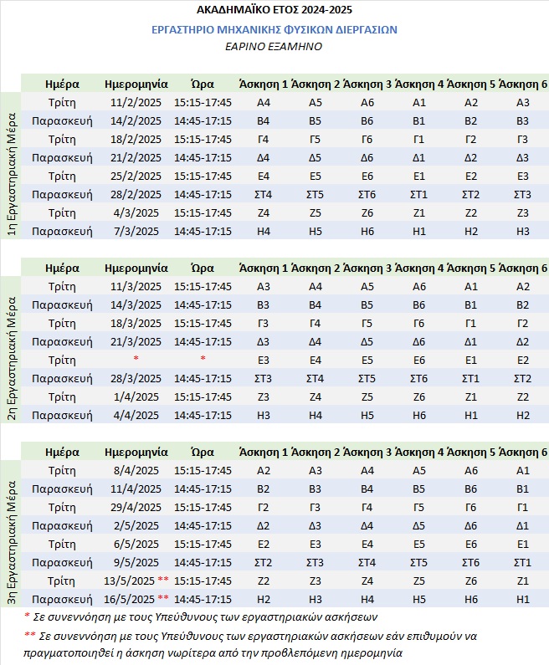Click cell ΣΤ4 in the 28/2/2025 row
This screenshot has height=665, width=549.
[x=263, y=194]
